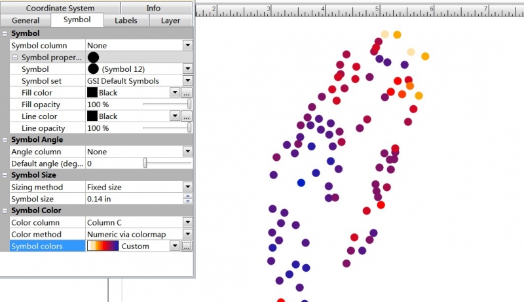Switch to the General tab
This screenshot has height=302, width=524.
(30, 20)
